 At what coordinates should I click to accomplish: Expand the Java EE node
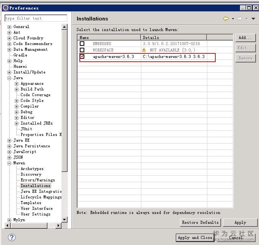point(9,140)
